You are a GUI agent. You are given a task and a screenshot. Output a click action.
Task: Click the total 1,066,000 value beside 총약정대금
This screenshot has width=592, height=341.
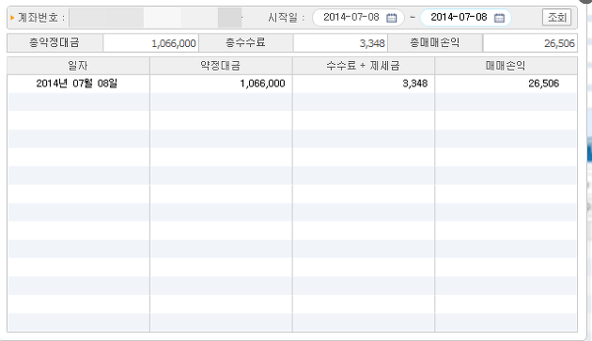click(150, 43)
